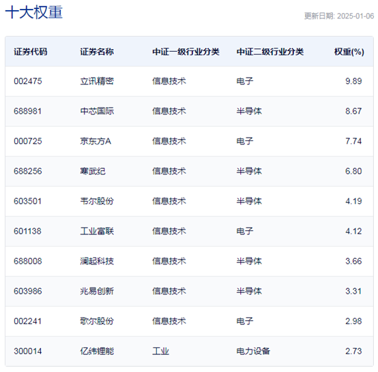Select the 中证二级行业分类 column header
The image size is (378, 372).
[x=270, y=52]
